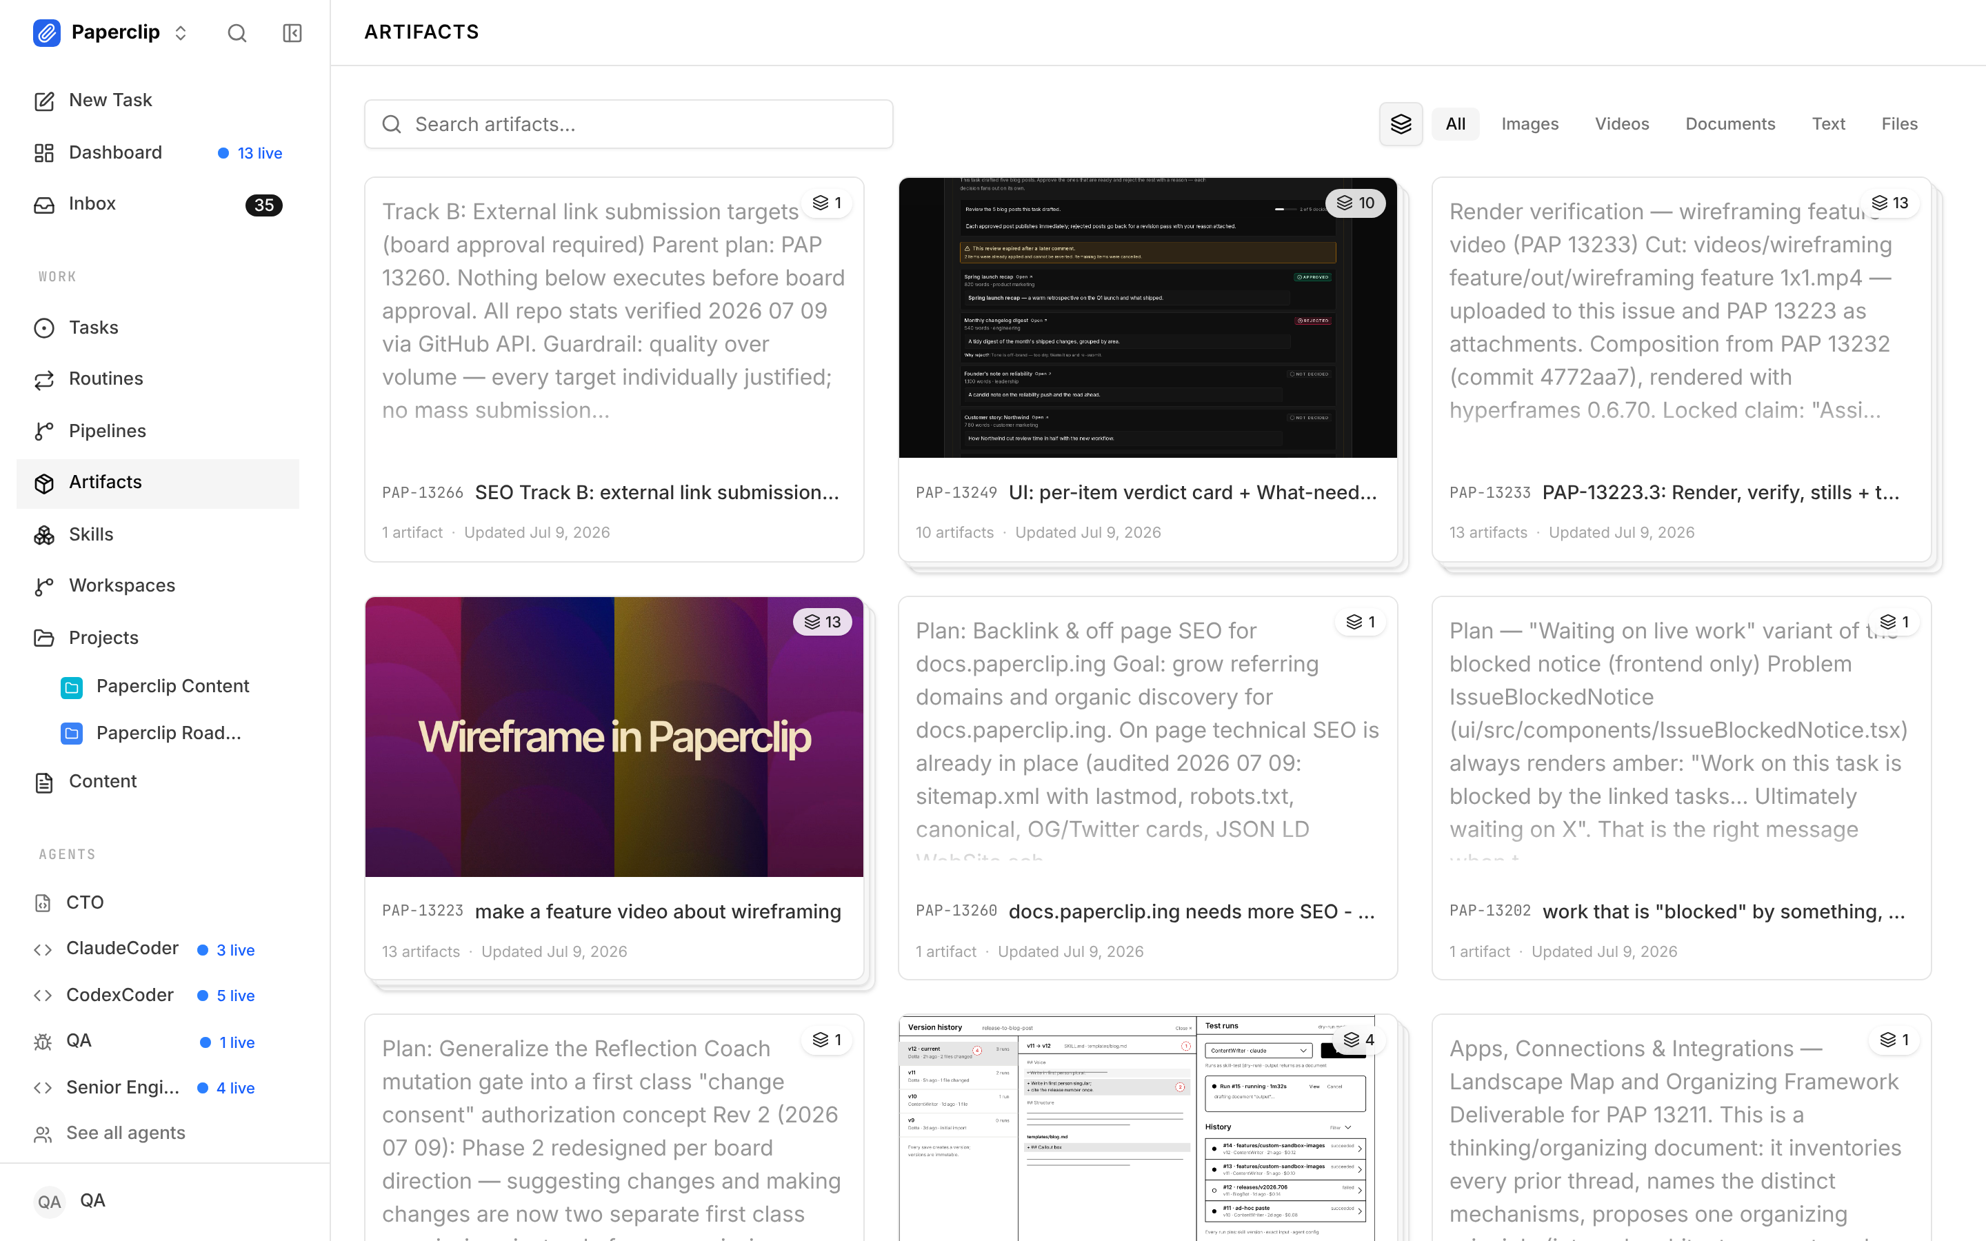This screenshot has width=1986, height=1241.
Task: Open make a feature video about wireframing
Action: pos(658,911)
